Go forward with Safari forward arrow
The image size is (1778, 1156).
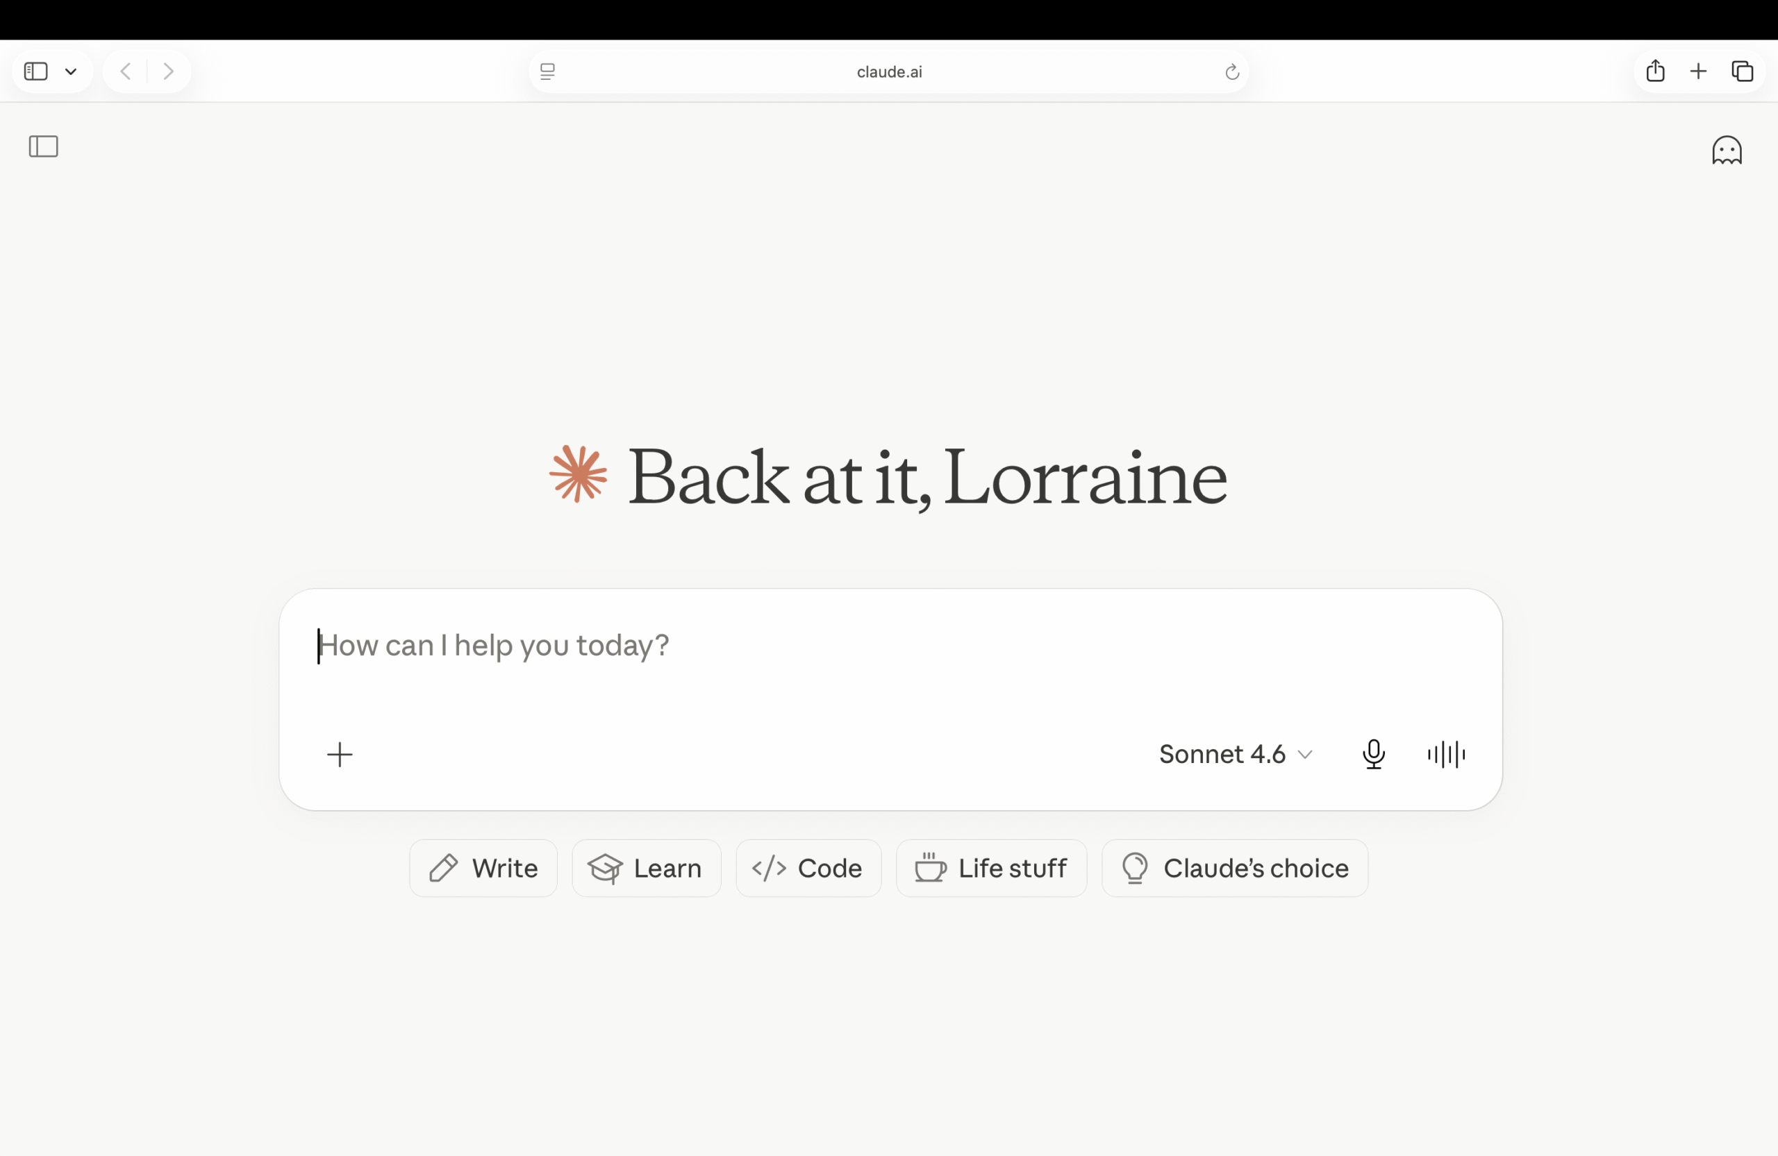pyautogui.click(x=169, y=72)
